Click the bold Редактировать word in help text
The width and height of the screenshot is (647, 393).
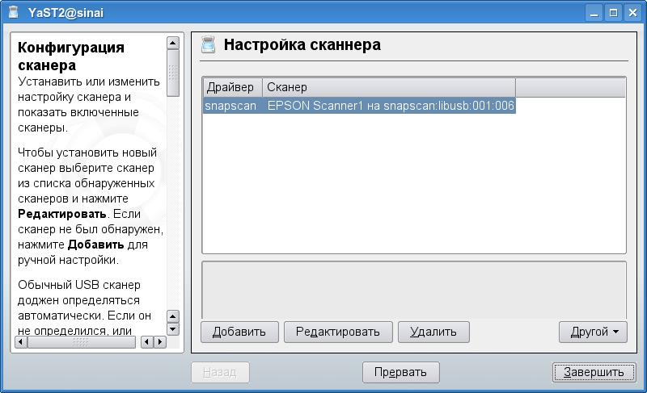pos(62,214)
